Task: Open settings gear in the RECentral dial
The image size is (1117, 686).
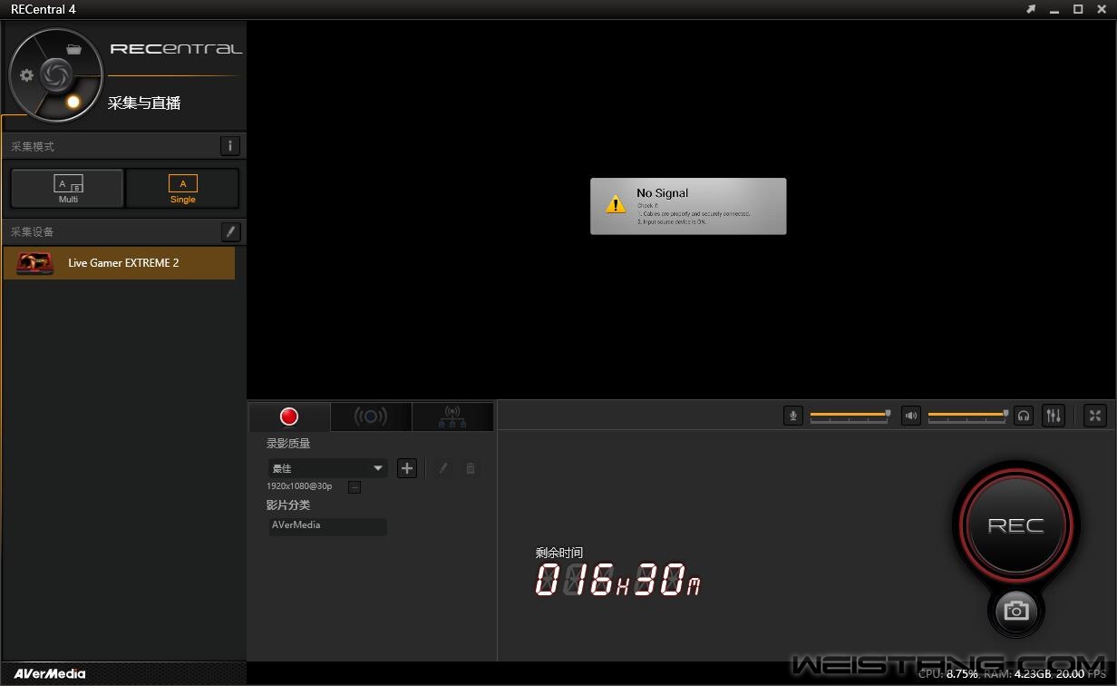Action: click(x=27, y=75)
